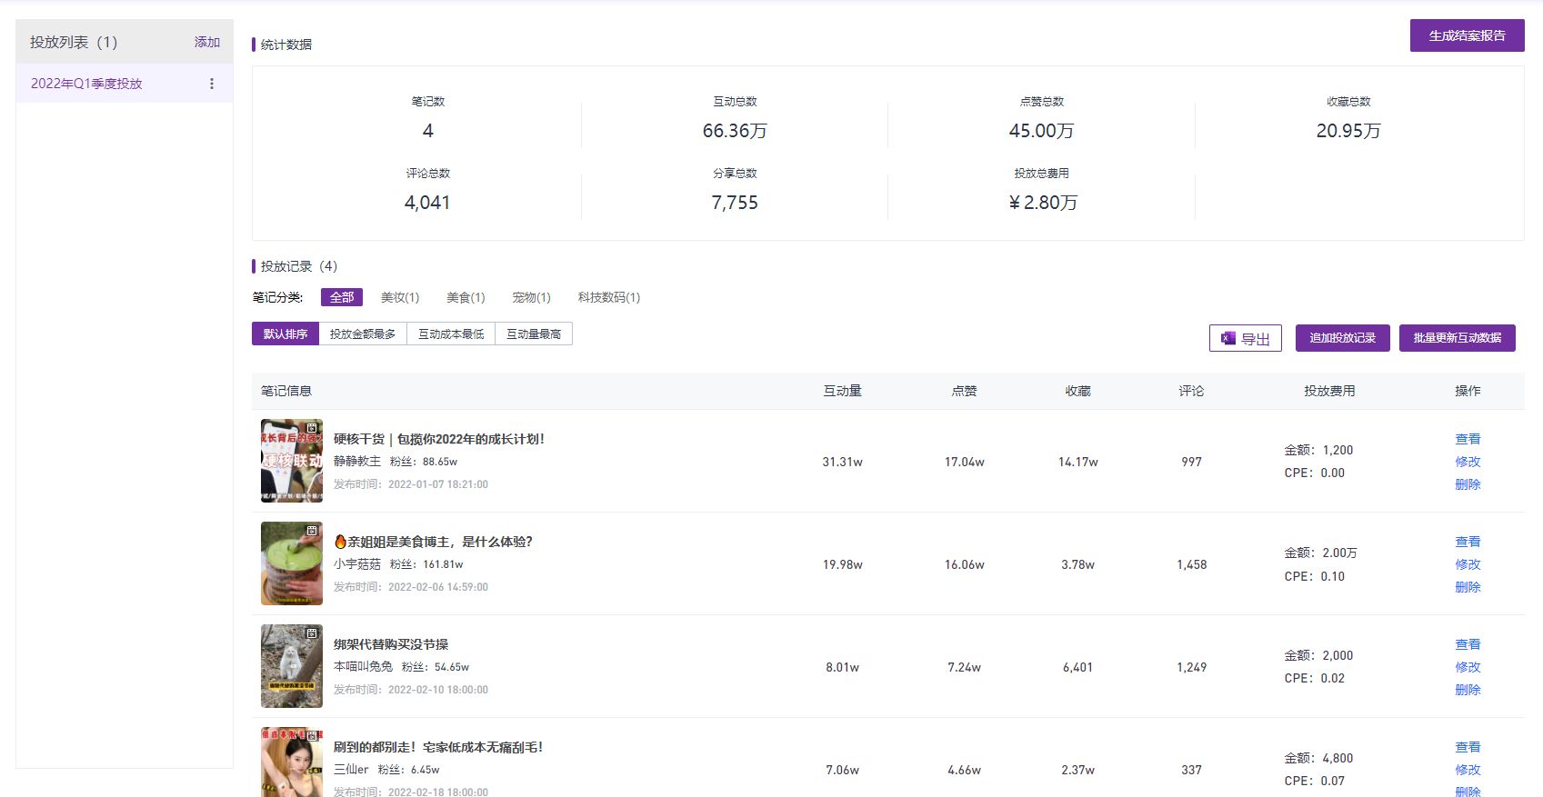Viewport: 1543px width, 797px height.
Task: Click 生成结案报告 button
Action: (x=1467, y=35)
